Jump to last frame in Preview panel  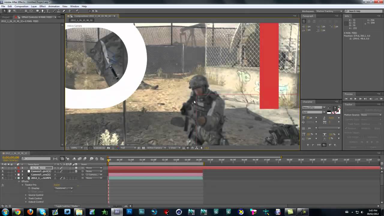(365, 99)
